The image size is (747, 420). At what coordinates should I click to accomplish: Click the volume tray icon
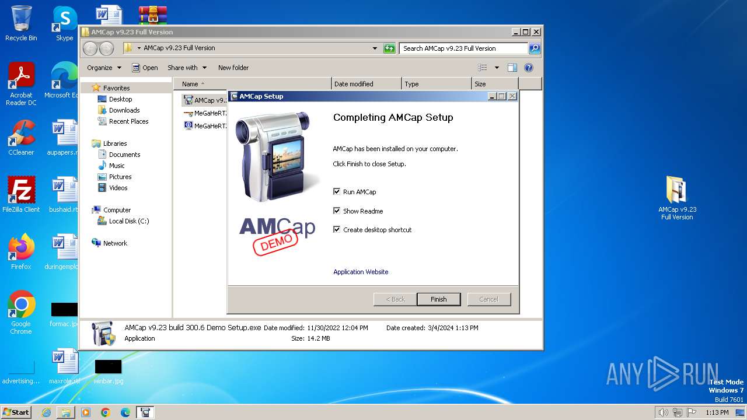(663, 412)
